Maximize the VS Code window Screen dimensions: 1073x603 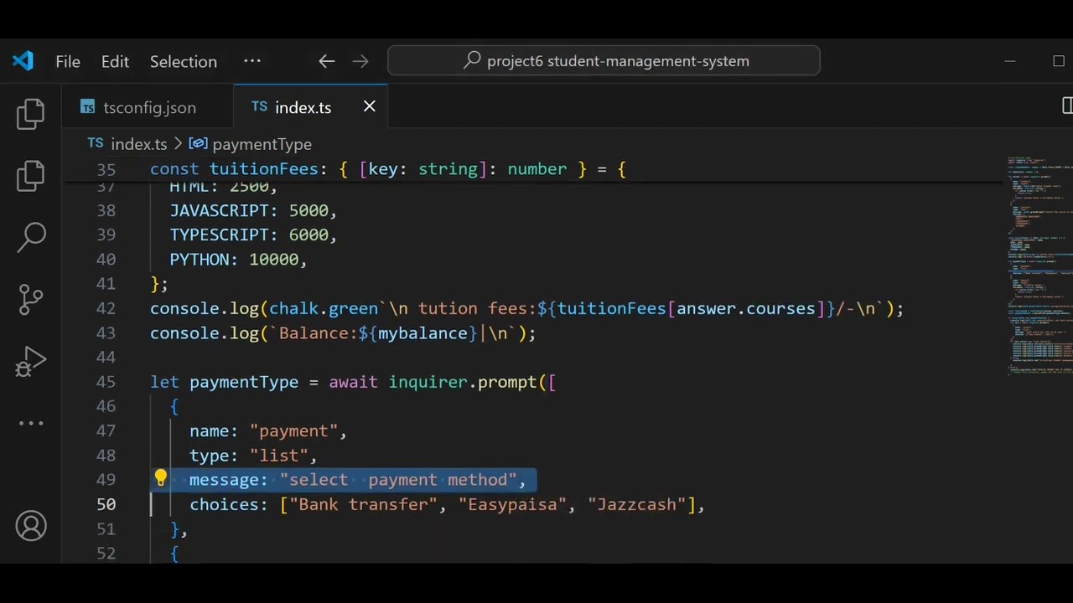pos(1058,61)
